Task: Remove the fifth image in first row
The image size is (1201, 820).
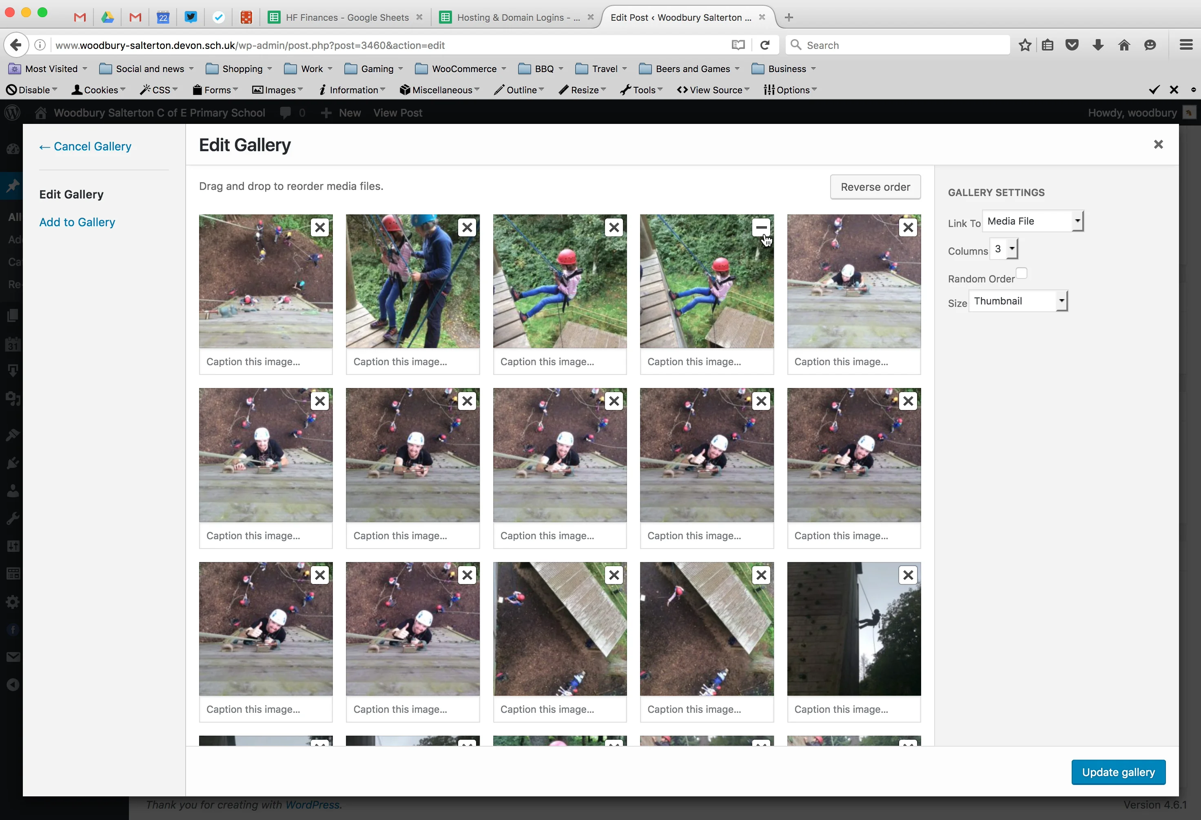Action: pos(908,227)
